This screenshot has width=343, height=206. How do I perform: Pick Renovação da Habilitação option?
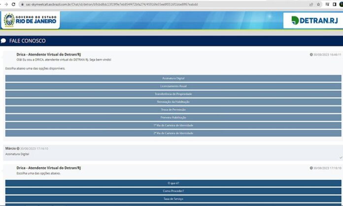pyautogui.click(x=173, y=102)
